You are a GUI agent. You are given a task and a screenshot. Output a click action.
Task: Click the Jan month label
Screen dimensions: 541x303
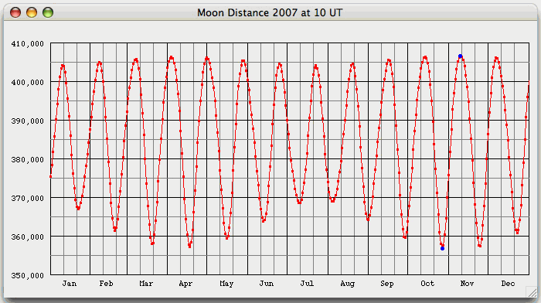pos(70,284)
